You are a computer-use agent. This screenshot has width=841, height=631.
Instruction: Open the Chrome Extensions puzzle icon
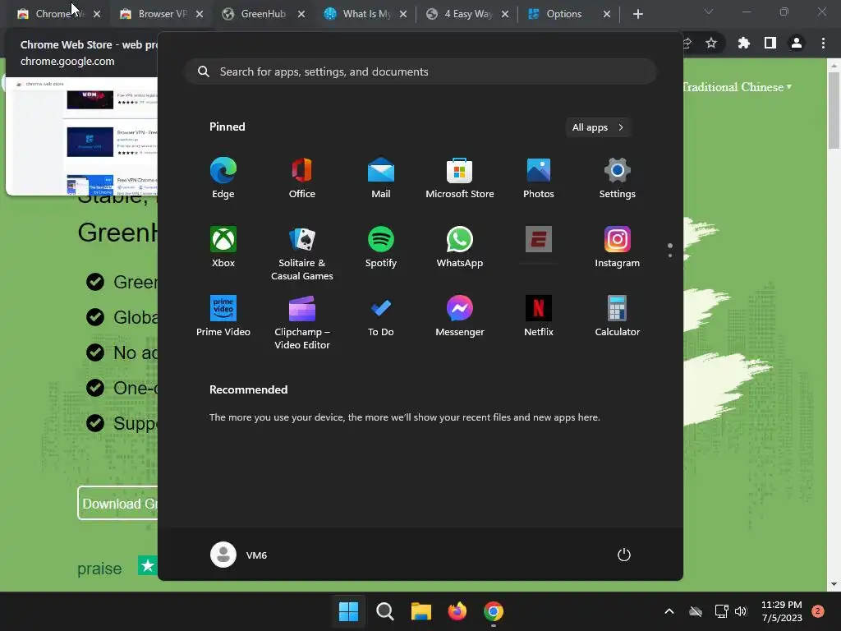pyautogui.click(x=744, y=43)
